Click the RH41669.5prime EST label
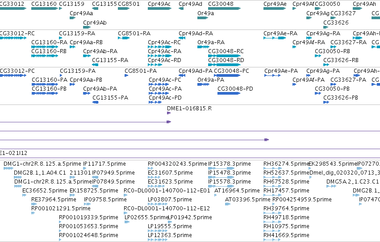380x242 pixels. click(x=286, y=235)
